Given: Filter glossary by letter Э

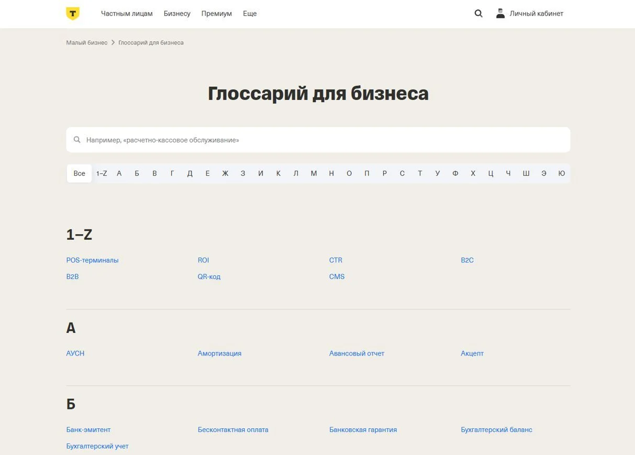Looking at the screenshot, I should click(544, 173).
